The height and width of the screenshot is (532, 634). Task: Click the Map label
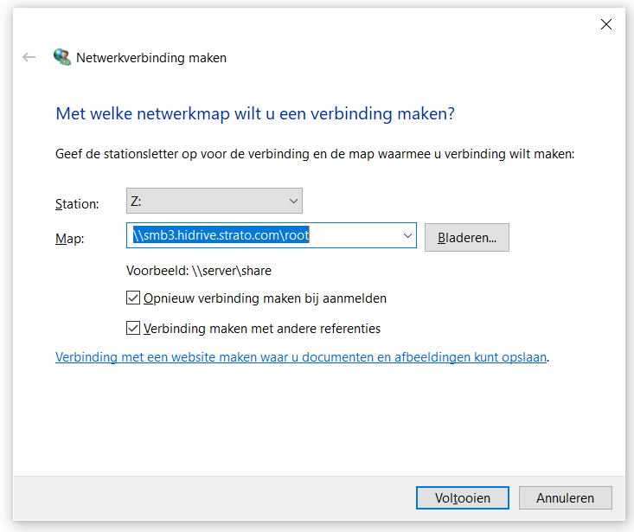[69, 237]
